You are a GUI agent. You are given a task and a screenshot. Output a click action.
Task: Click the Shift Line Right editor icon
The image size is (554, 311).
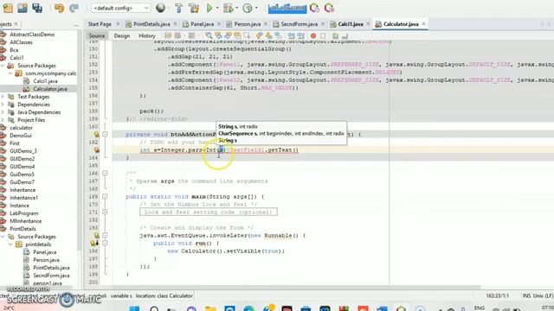click(x=300, y=35)
